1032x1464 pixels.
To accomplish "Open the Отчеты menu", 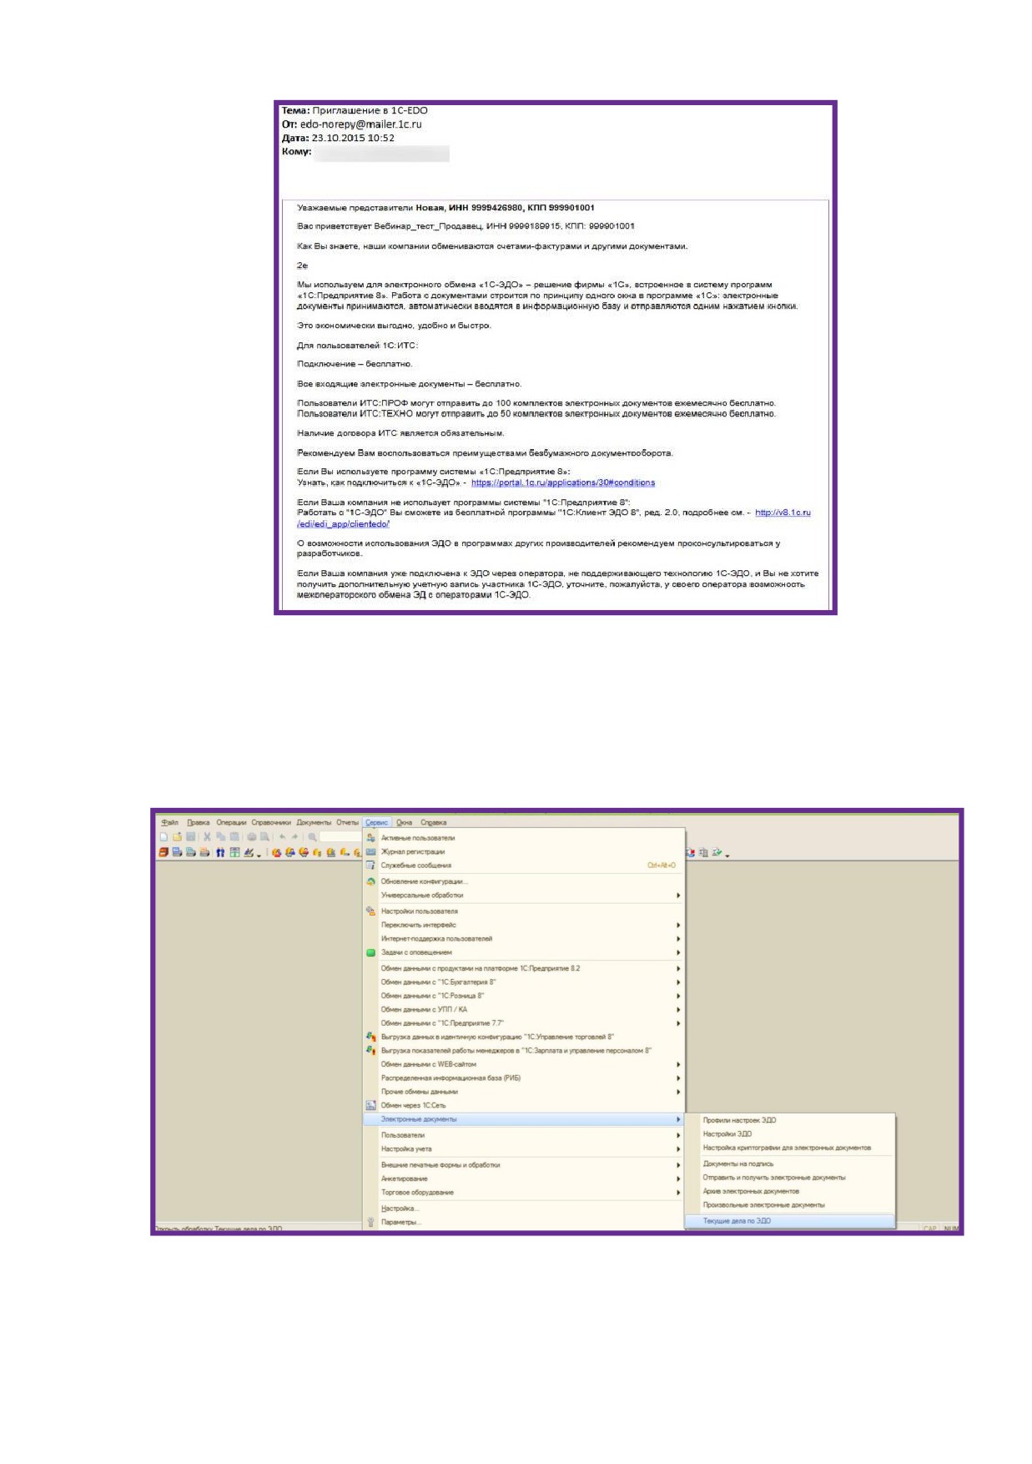I will (x=347, y=822).
